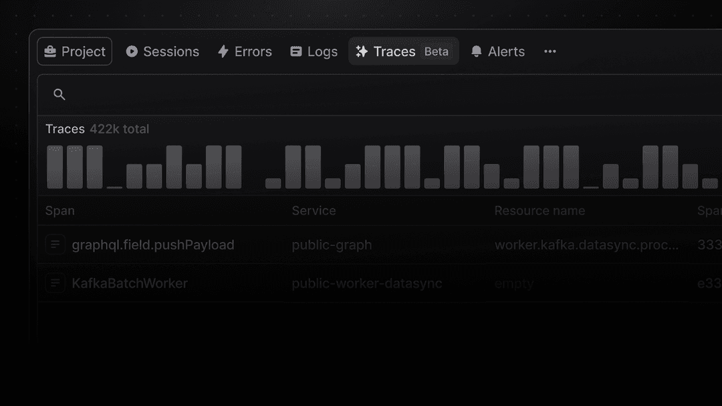
Task: Sort traces by the Service column header
Action: tap(314, 210)
